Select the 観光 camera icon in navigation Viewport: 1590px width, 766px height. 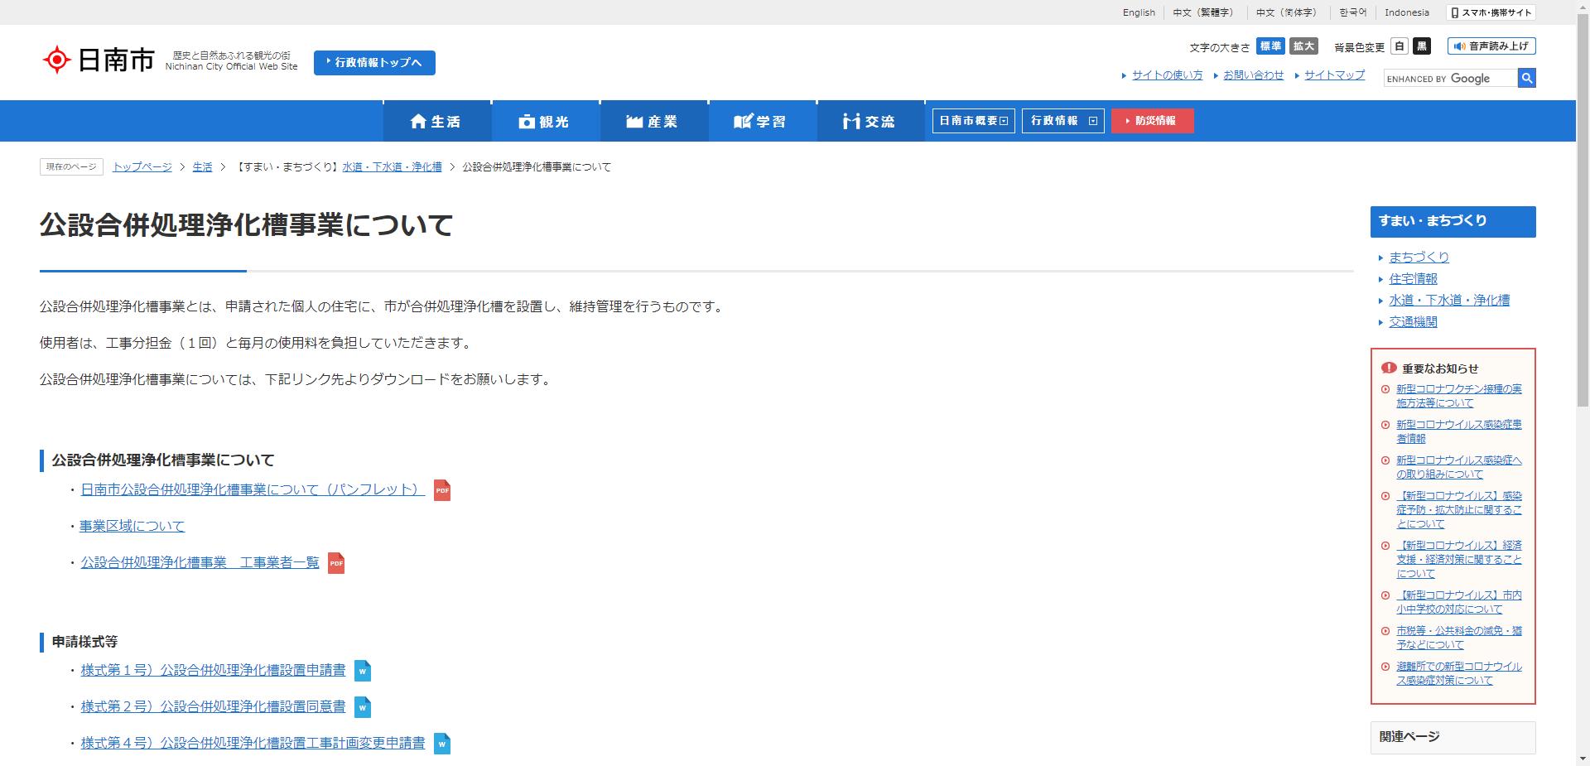click(x=527, y=120)
